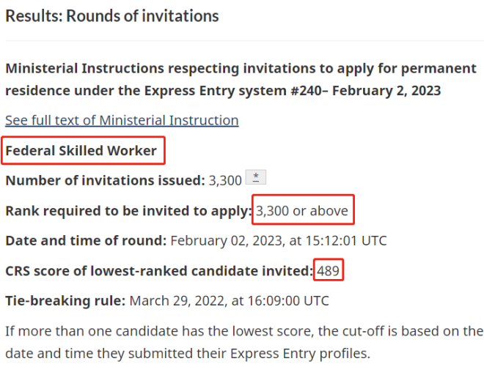The image size is (484, 375).
Task: Click the 'Ministerial Instructions respecting invitations' heading line
Action: click(x=241, y=68)
